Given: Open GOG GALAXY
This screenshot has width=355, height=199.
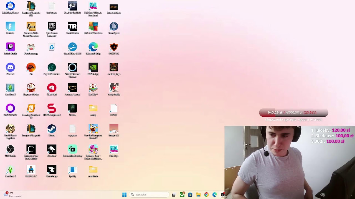Looking at the screenshot, I should 10,108.
